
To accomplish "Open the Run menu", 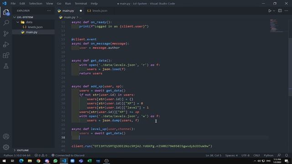I will point(68,4).
